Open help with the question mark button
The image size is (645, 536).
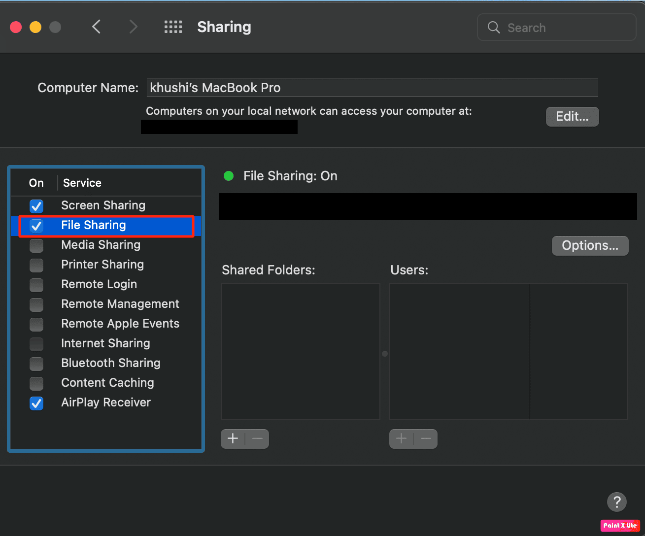[617, 502]
